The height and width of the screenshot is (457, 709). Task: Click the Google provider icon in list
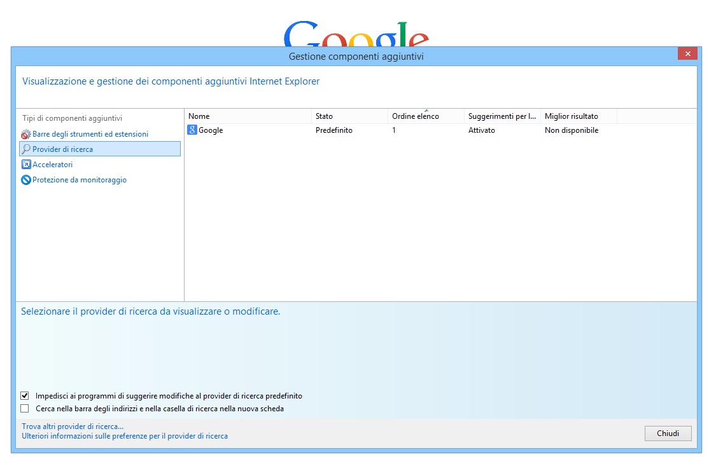click(192, 130)
